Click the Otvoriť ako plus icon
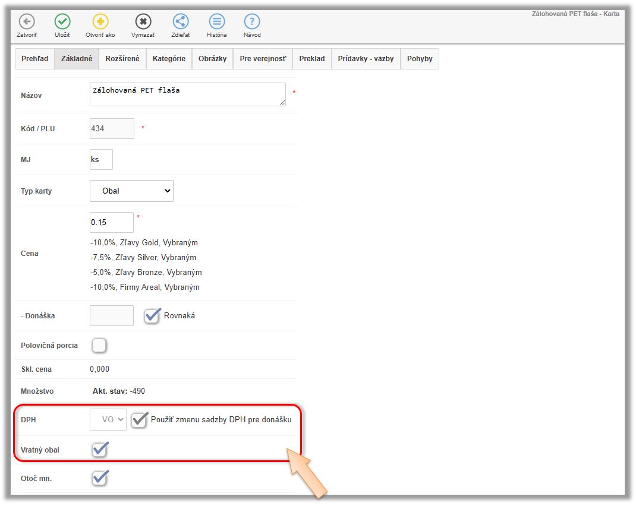The image size is (636, 506). [x=100, y=22]
